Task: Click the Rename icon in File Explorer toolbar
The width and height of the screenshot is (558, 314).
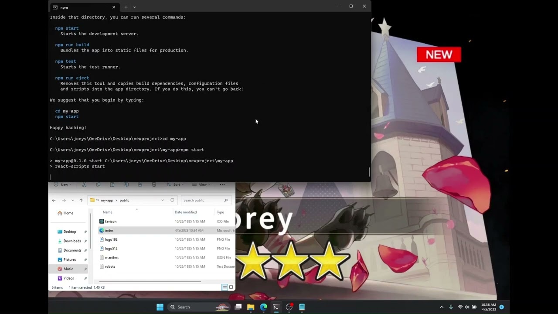Action: pyautogui.click(x=126, y=184)
